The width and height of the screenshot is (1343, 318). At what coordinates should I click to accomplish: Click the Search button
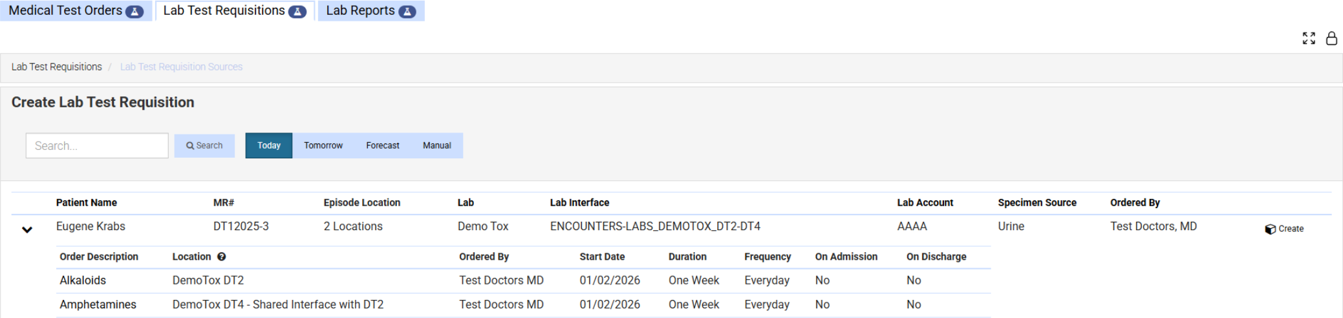pos(204,145)
